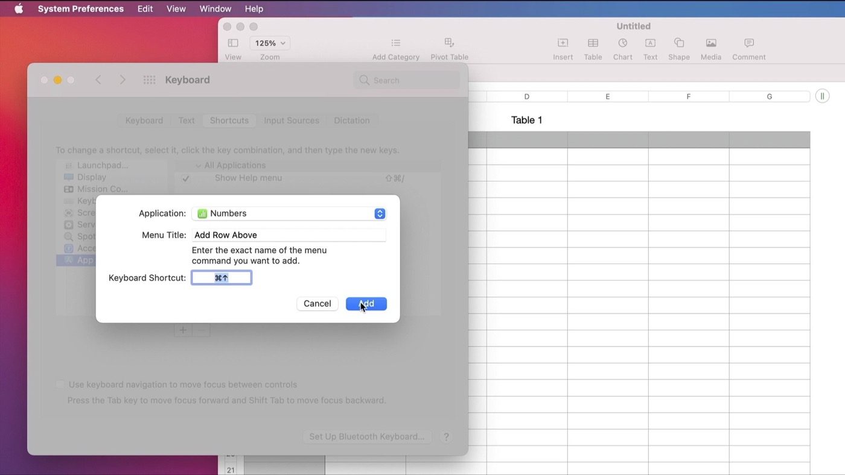Open the View sidebar button in Numbers

tap(233, 43)
